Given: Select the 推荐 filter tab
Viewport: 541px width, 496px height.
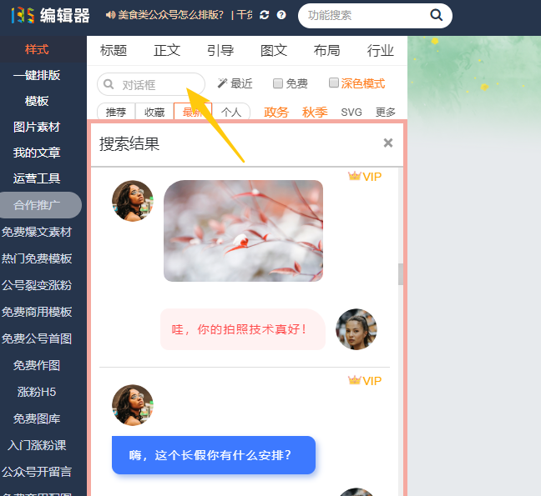Looking at the screenshot, I should coord(116,112).
